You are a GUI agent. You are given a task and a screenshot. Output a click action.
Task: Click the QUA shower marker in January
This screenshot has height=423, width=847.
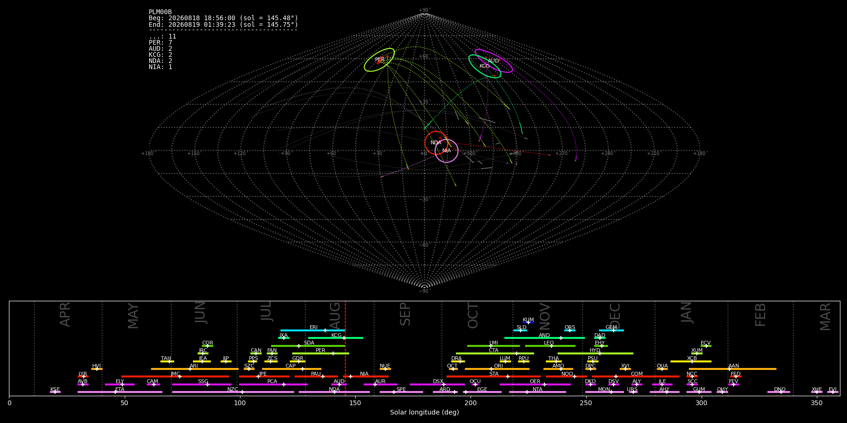coord(662,369)
